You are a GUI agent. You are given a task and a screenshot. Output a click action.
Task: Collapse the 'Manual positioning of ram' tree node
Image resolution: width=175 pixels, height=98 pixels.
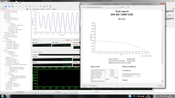point(3,18)
